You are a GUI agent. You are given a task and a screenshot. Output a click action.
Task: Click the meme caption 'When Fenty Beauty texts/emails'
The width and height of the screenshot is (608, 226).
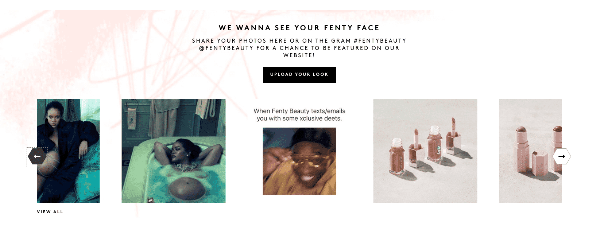299,111
